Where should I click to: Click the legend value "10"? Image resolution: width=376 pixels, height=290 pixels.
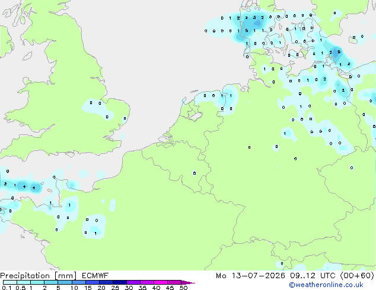[74, 288]
